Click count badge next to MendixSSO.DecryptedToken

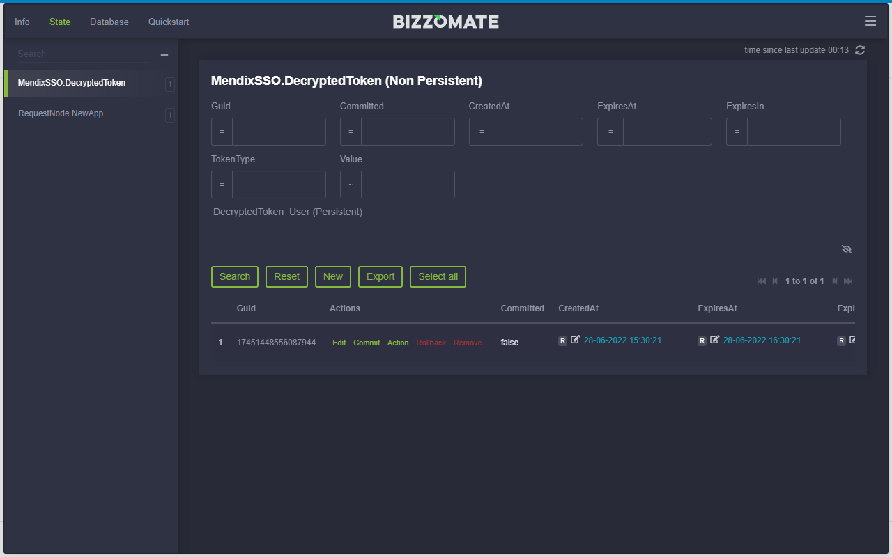click(x=170, y=84)
